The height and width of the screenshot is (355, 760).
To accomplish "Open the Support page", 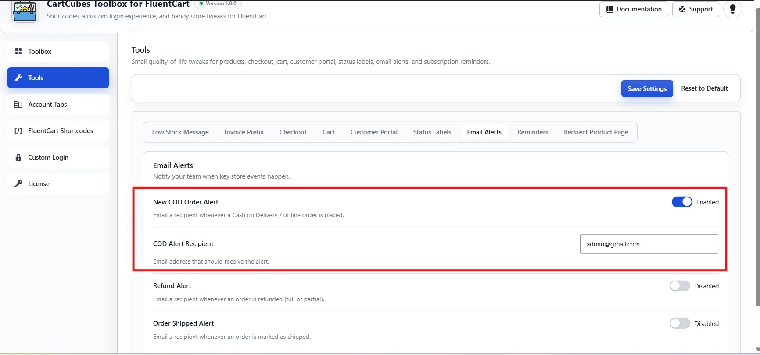I will point(695,9).
